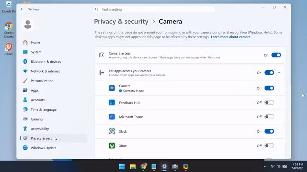The width and height of the screenshot is (307, 172).
Task: Open File Explorer from the taskbar
Action: click(133, 167)
